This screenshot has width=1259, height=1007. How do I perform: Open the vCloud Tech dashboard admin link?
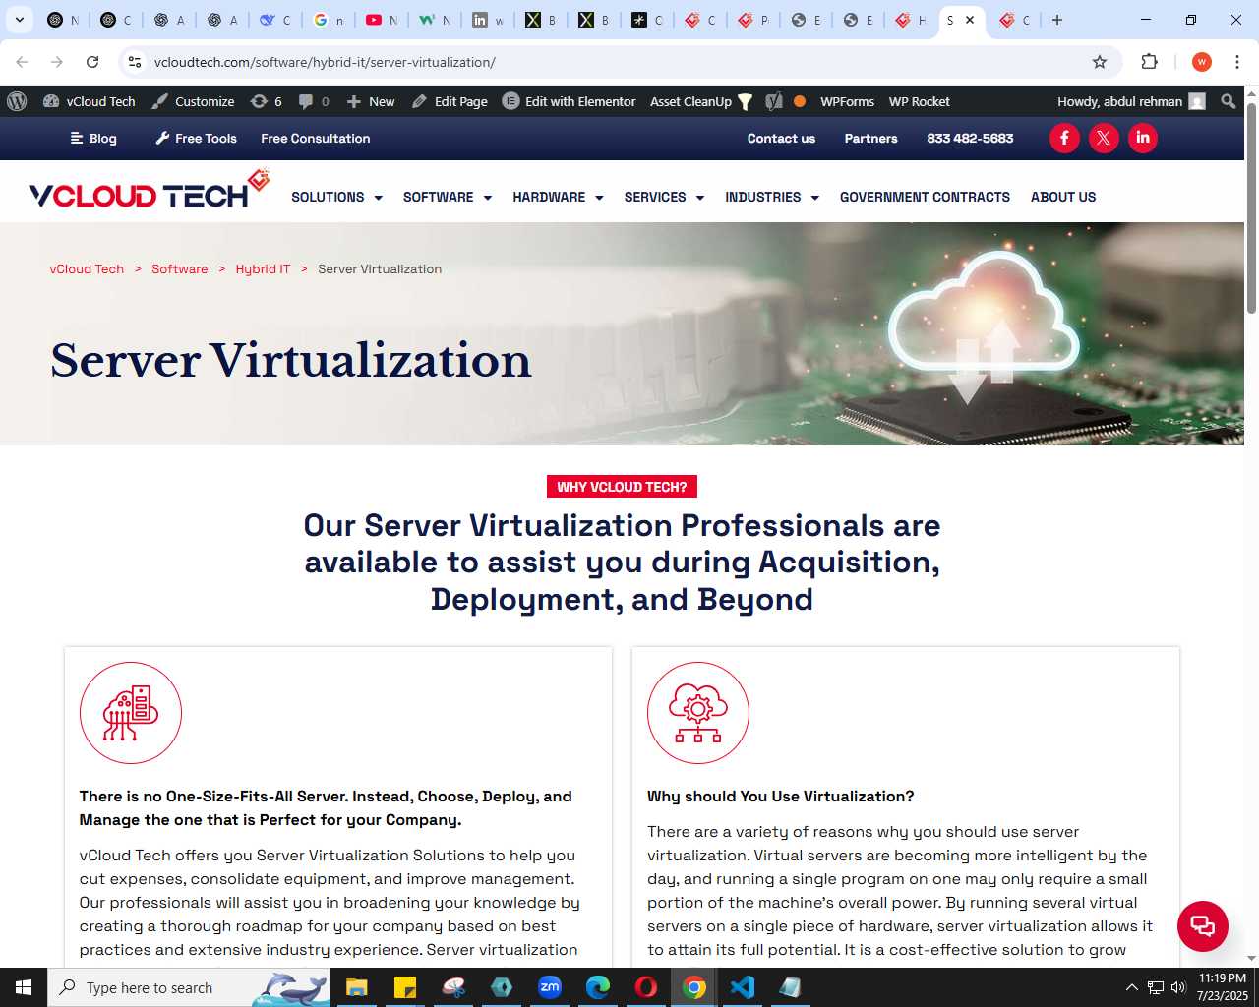point(90,101)
